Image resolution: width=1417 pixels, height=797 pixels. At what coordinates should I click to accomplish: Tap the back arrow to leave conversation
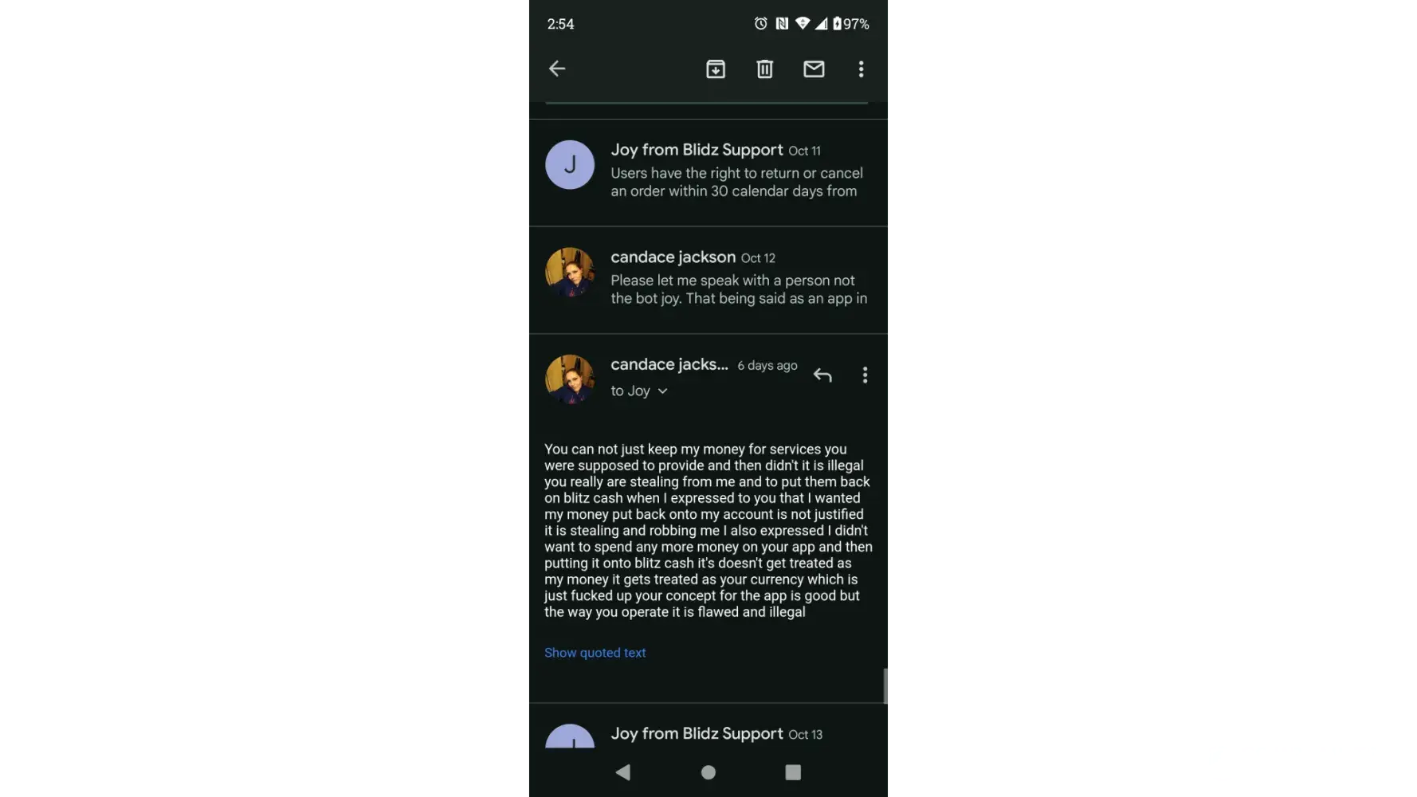(x=557, y=69)
